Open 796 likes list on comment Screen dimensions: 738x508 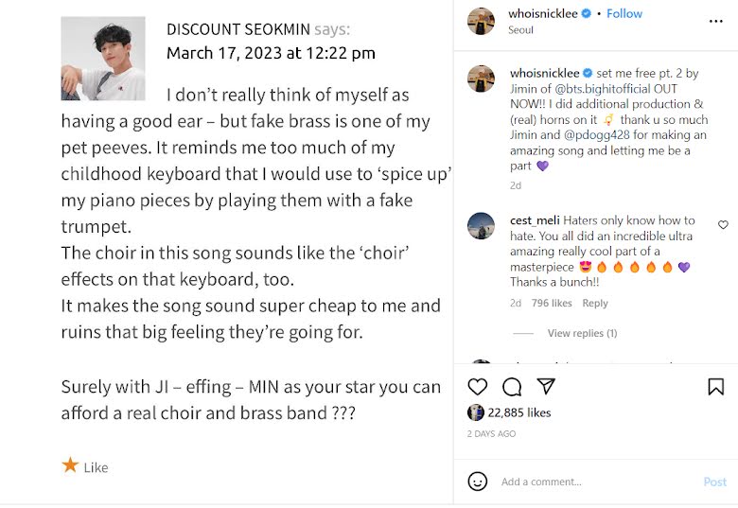click(x=552, y=304)
